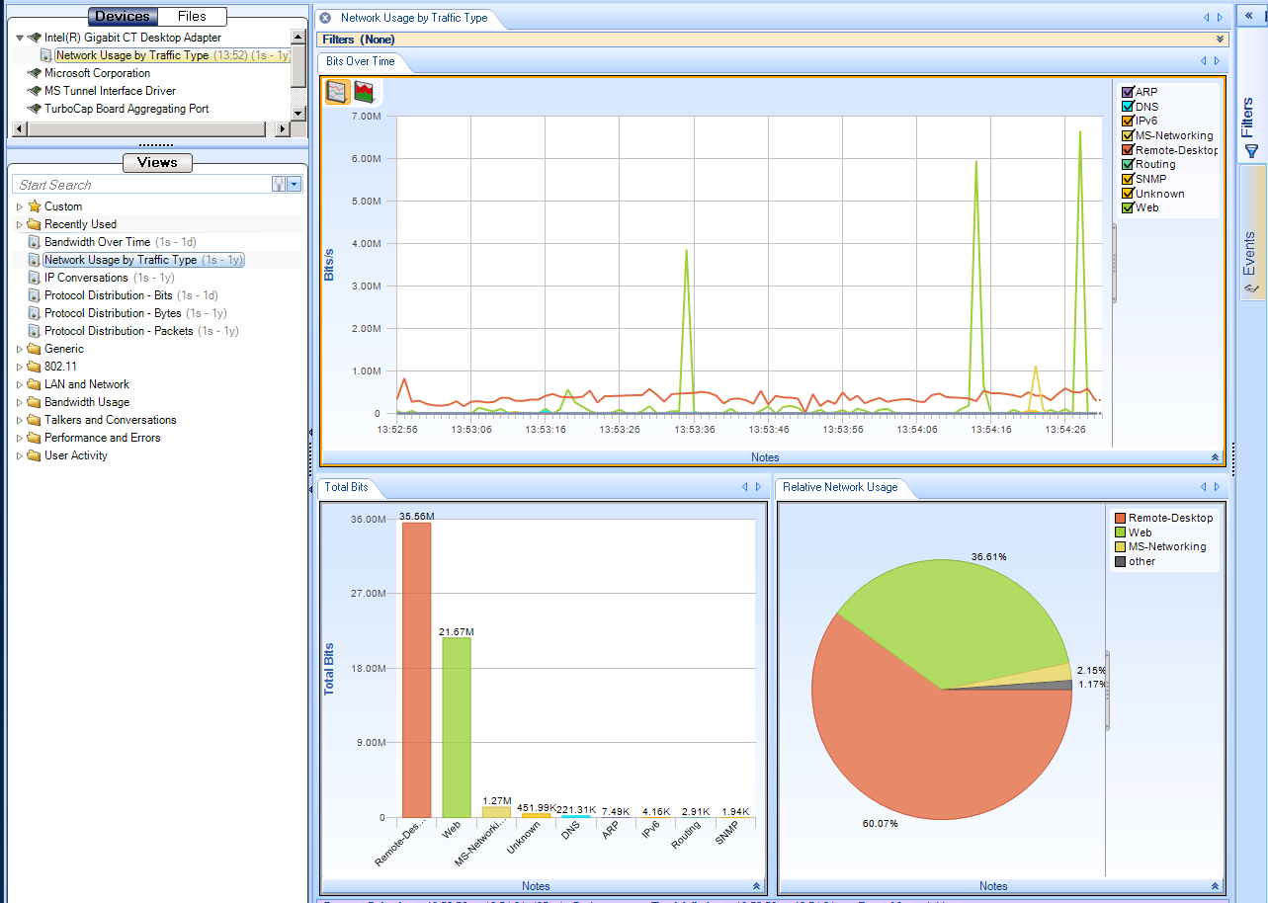Switch chart to line graph view icon
Screen dimensions: 1268x903
(x=338, y=92)
